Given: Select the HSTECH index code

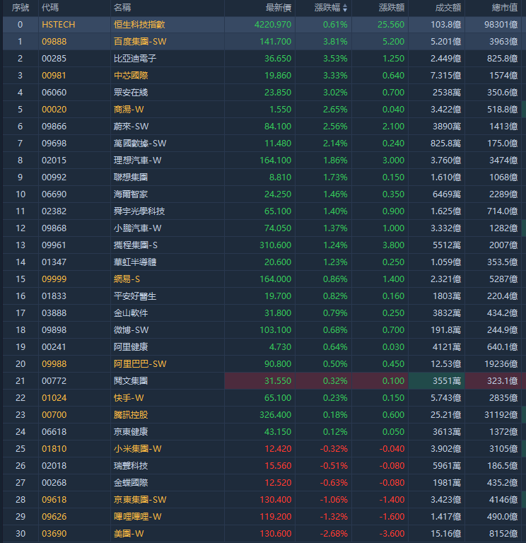Looking at the screenshot, I should click(x=58, y=25).
